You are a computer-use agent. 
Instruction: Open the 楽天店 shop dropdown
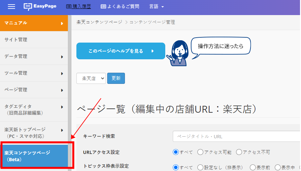[91, 78]
